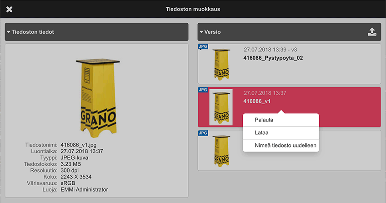Click the file size 3.23 MB

click(70, 164)
